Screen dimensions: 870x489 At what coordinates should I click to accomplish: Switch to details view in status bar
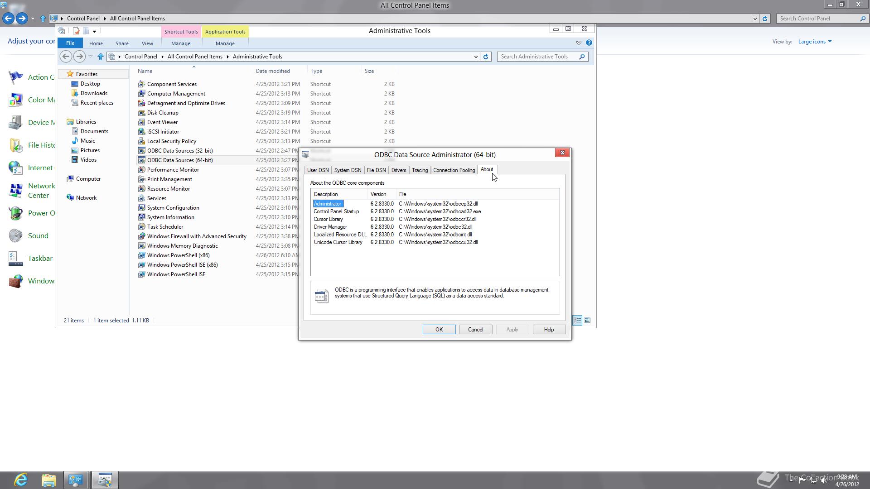coord(577,320)
